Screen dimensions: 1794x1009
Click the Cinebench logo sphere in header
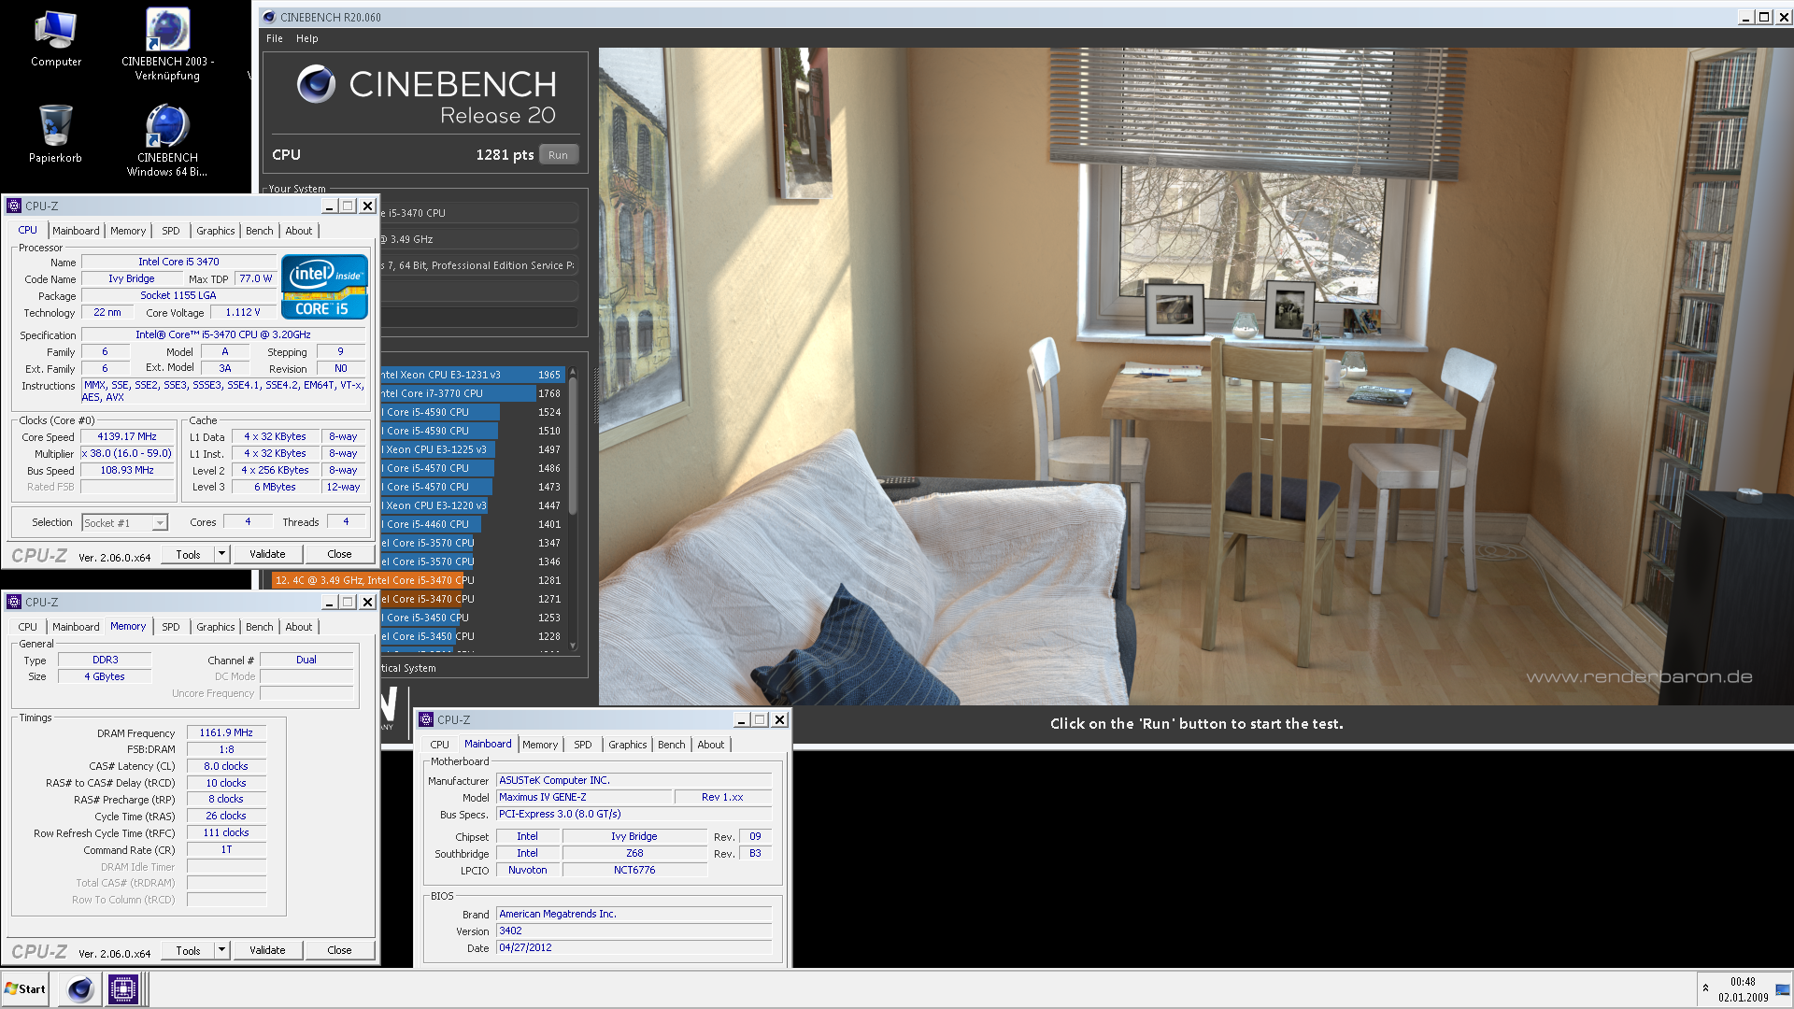tap(316, 85)
